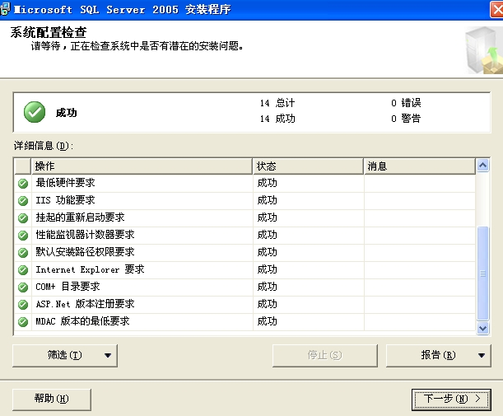Image resolution: width=503 pixels, height=416 pixels.
Task: Click success icon beside 最低硬件要求 row
Action: click(x=22, y=183)
